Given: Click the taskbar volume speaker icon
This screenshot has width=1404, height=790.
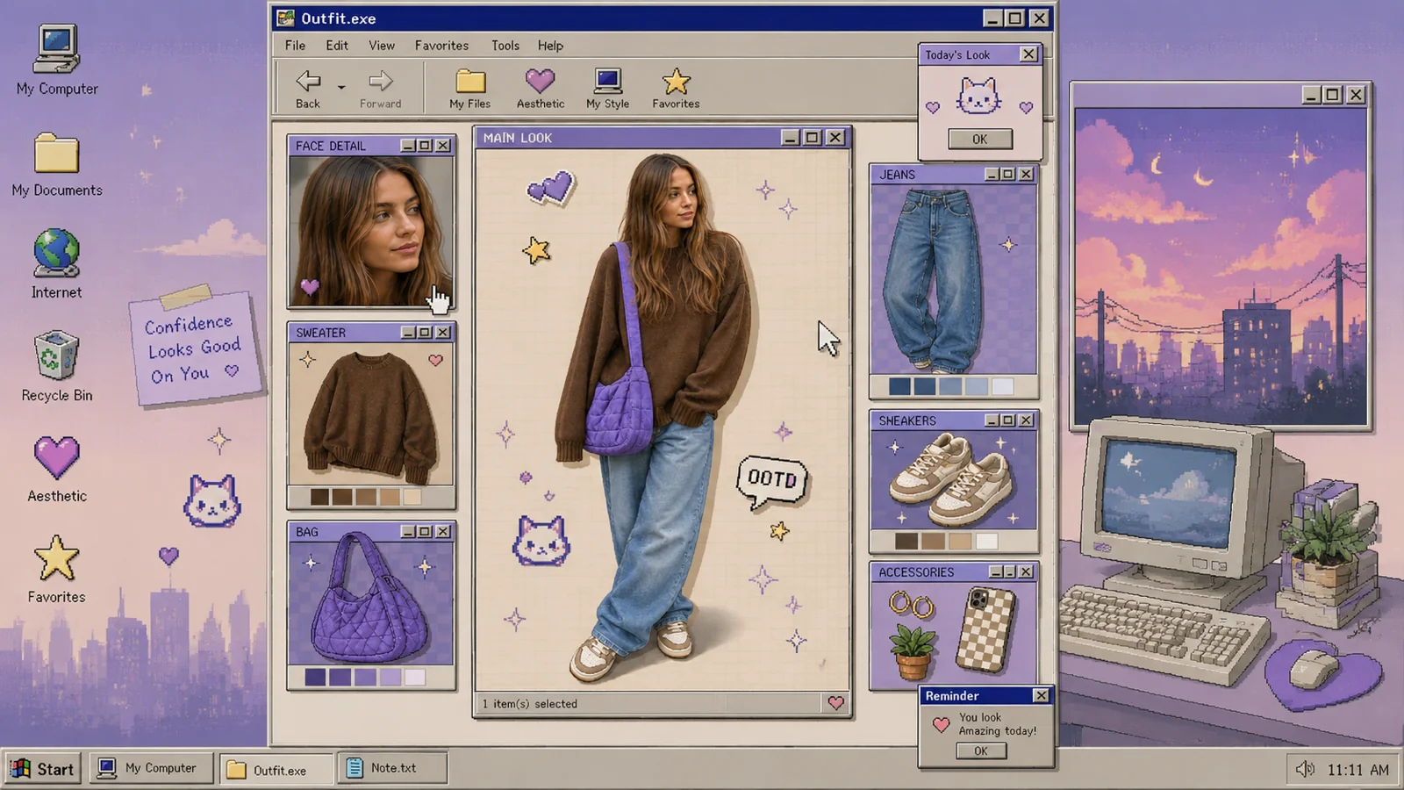Looking at the screenshot, I should (x=1305, y=770).
